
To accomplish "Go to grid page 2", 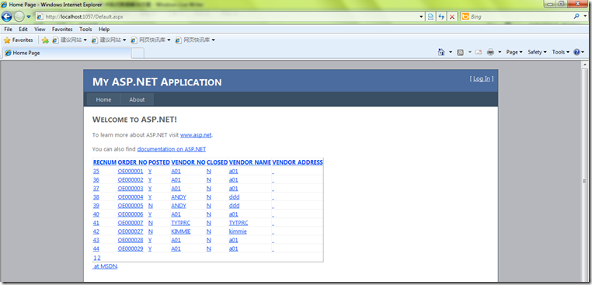I will [99, 258].
